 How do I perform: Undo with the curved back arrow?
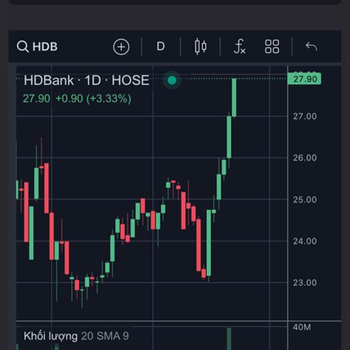click(x=311, y=47)
